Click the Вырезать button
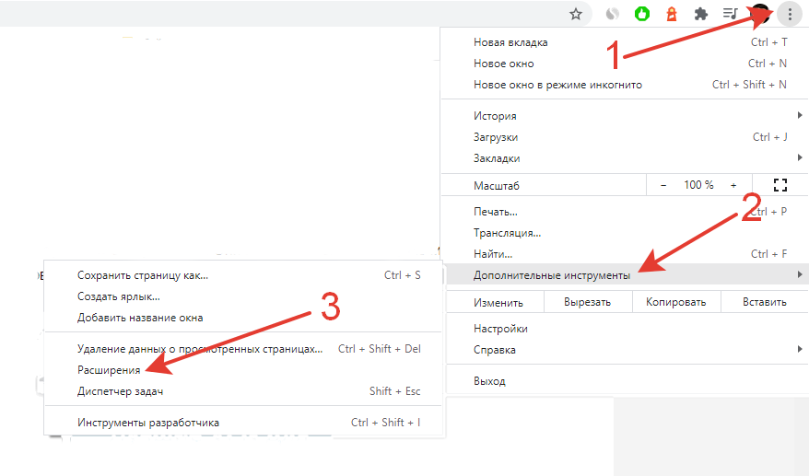 pyautogui.click(x=586, y=302)
